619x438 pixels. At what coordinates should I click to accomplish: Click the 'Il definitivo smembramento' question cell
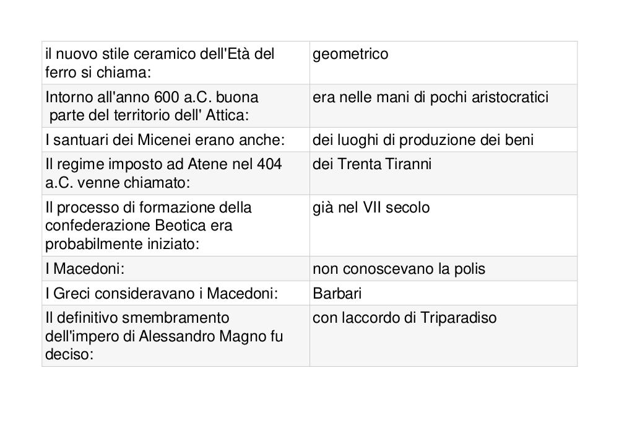click(x=176, y=336)
